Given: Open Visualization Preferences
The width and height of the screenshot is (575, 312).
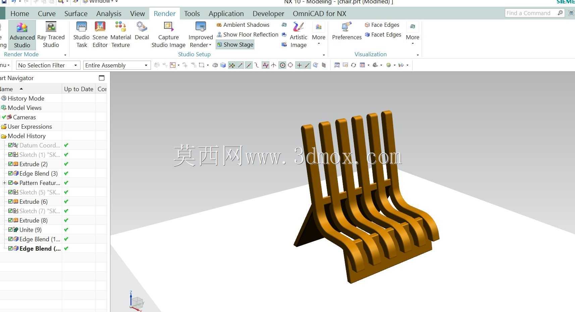Looking at the screenshot, I should (x=347, y=31).
